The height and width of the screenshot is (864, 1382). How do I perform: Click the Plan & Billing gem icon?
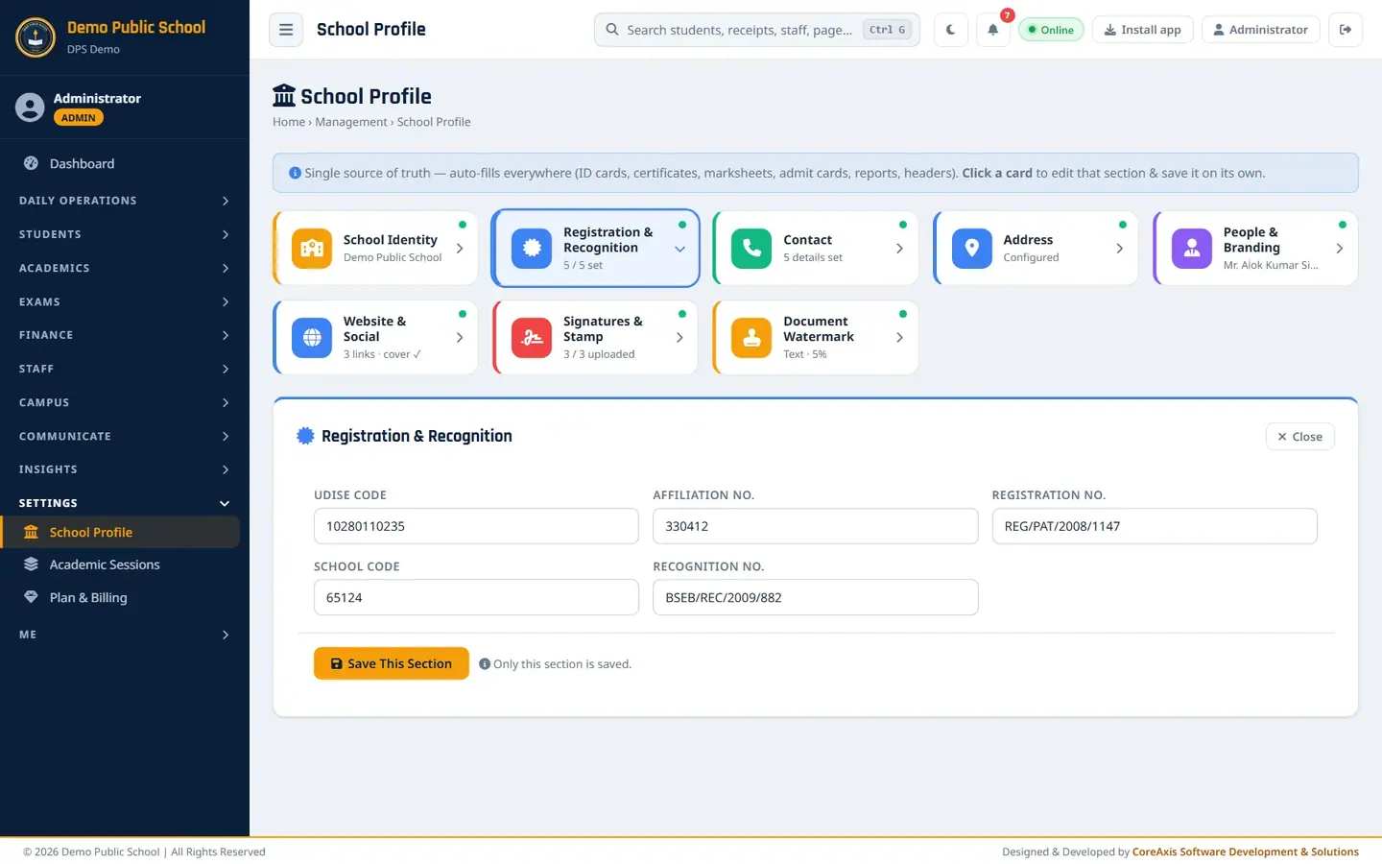coord(31,597)
